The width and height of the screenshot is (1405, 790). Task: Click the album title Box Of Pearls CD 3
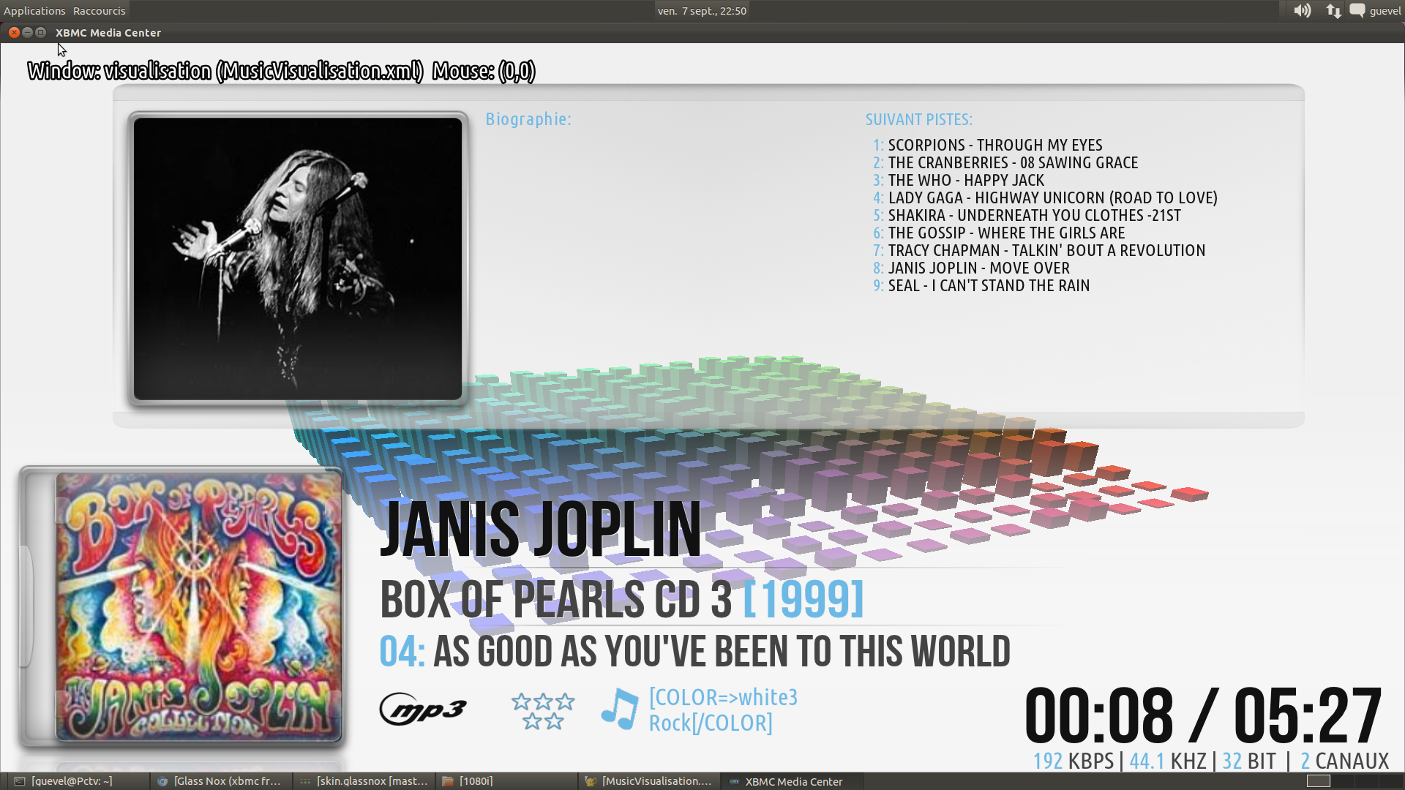pyautogui.click(x=556, y=599)
